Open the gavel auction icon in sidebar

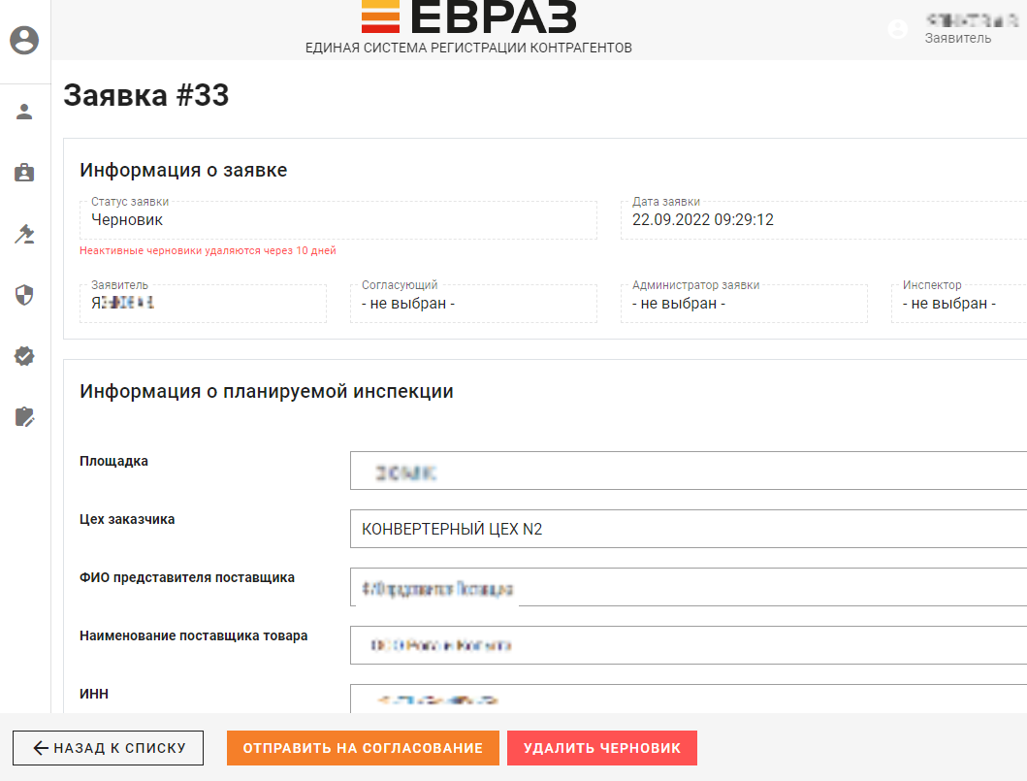[x=24, y=234]
